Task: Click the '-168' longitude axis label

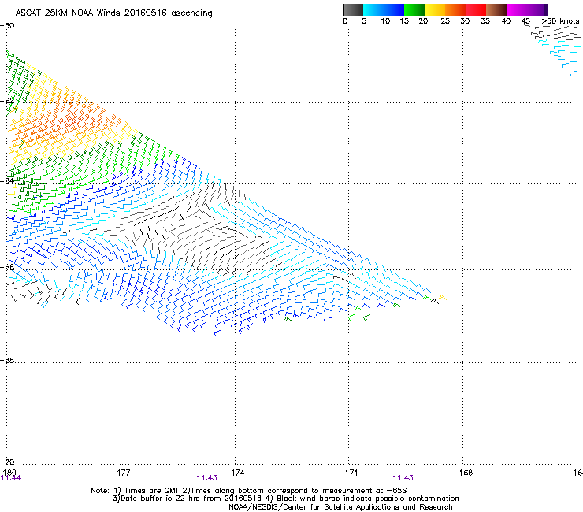Action: click(x=462, y=473)
